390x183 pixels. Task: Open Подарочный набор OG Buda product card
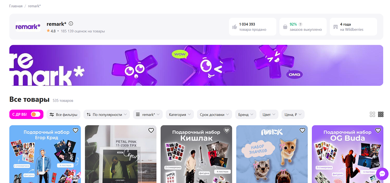pyautogui.click(x=347, y=154)
